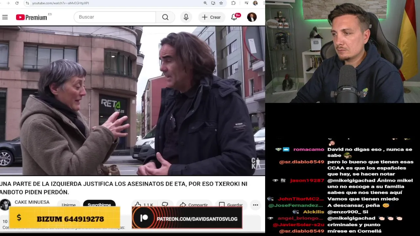Click the Suscribirme button

pyautogui.click(x=99, y=205)
